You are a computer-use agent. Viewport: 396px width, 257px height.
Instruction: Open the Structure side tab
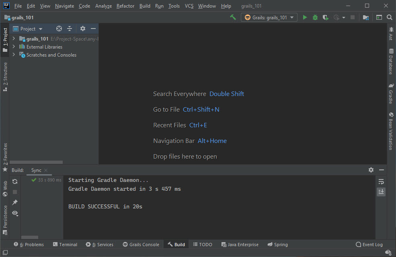pyautogui.click(x=5, y=77)
